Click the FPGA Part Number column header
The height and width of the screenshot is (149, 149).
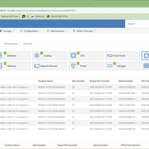click(130, 145)
